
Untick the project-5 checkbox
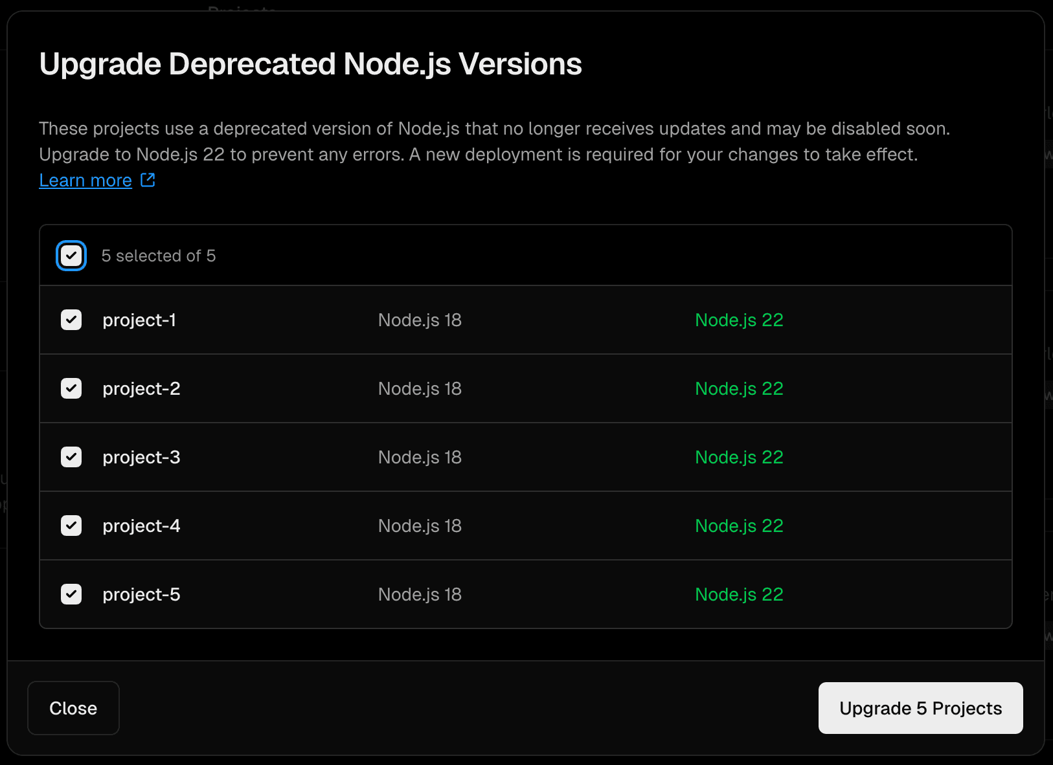tap(71, 594)
